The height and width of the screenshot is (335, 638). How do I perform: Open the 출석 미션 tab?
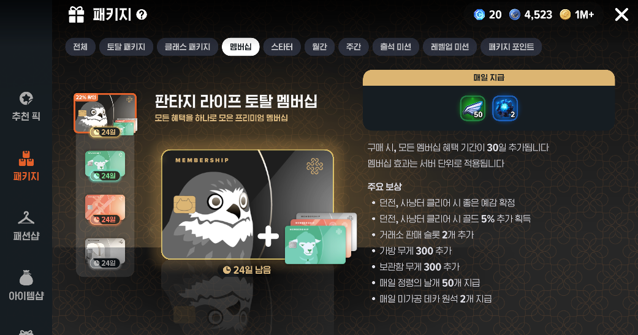point(395,47)
